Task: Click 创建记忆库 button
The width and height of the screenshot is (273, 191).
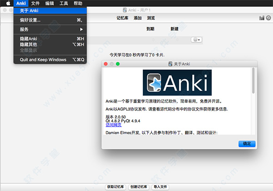Action: (x=139, y=187)
